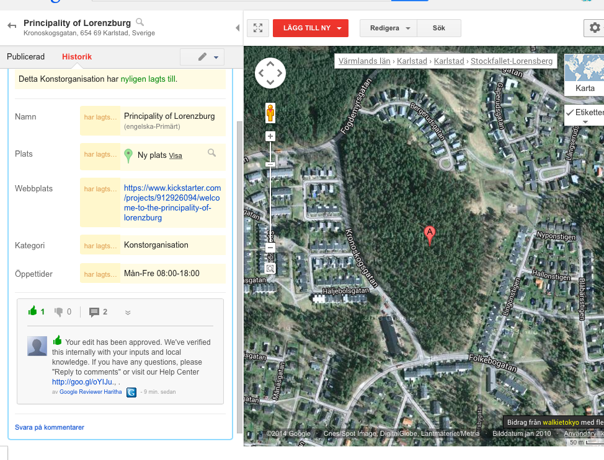Toggle fullscreen map with the expand icon
Screen dimensions: 604x460
coord(258,28)
